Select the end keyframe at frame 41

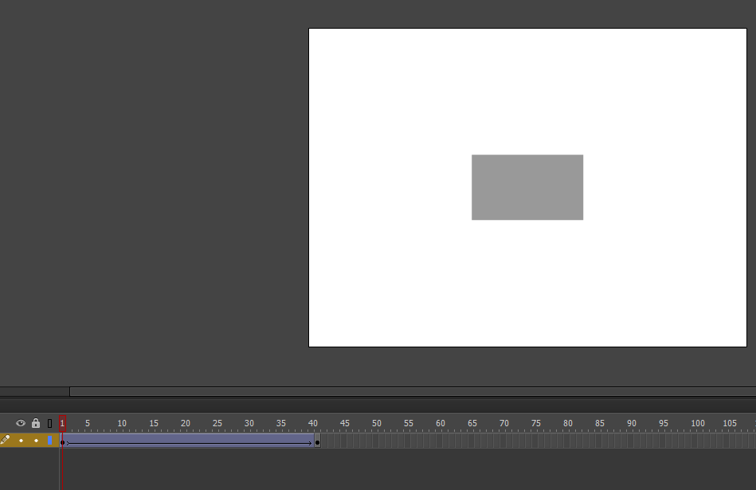click(317, 442)
